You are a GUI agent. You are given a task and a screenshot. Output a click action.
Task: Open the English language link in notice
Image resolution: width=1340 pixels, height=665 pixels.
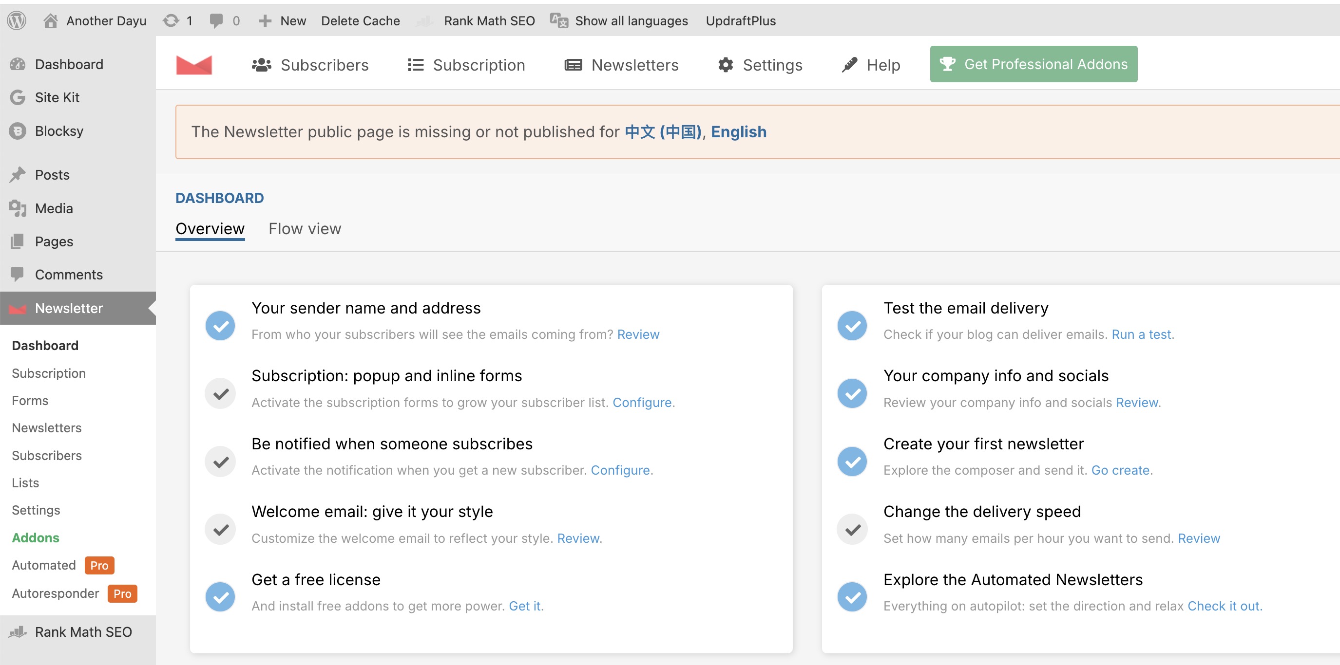(x=739, y=132)
